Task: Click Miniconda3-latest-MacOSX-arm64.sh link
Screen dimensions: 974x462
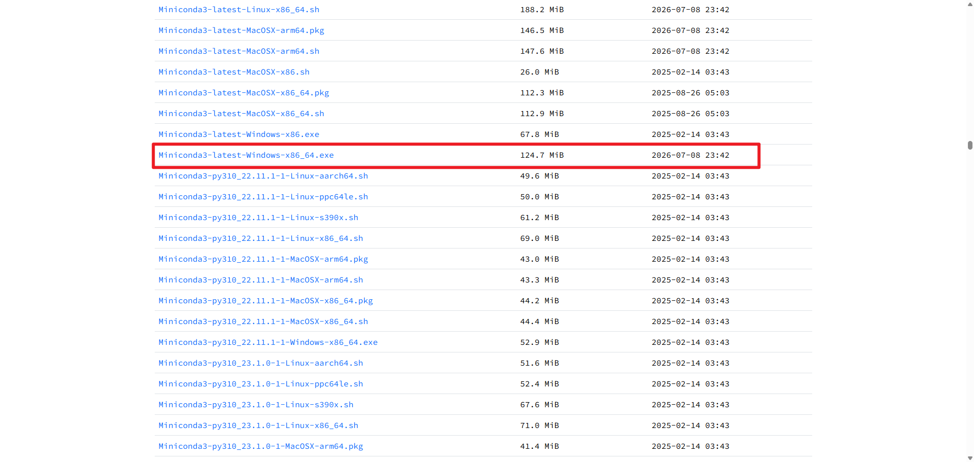Action: [239, 51]
